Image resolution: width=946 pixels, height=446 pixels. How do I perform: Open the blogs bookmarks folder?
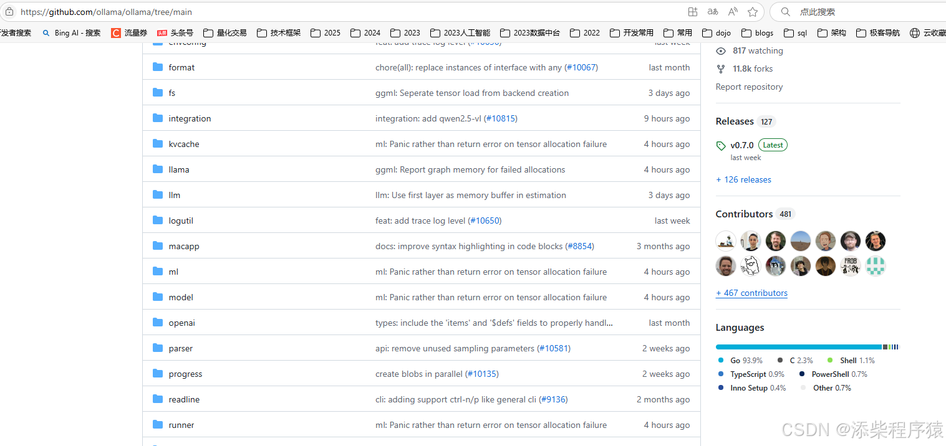click(758, 33)
